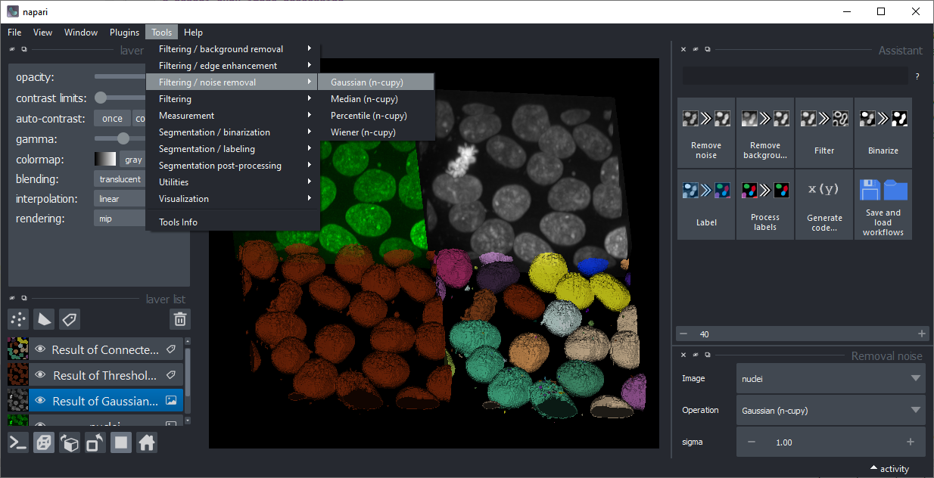Screen dimensions: 934x478
Task: Open the Image dropdown showing nuclei
Action: [830, 378]
